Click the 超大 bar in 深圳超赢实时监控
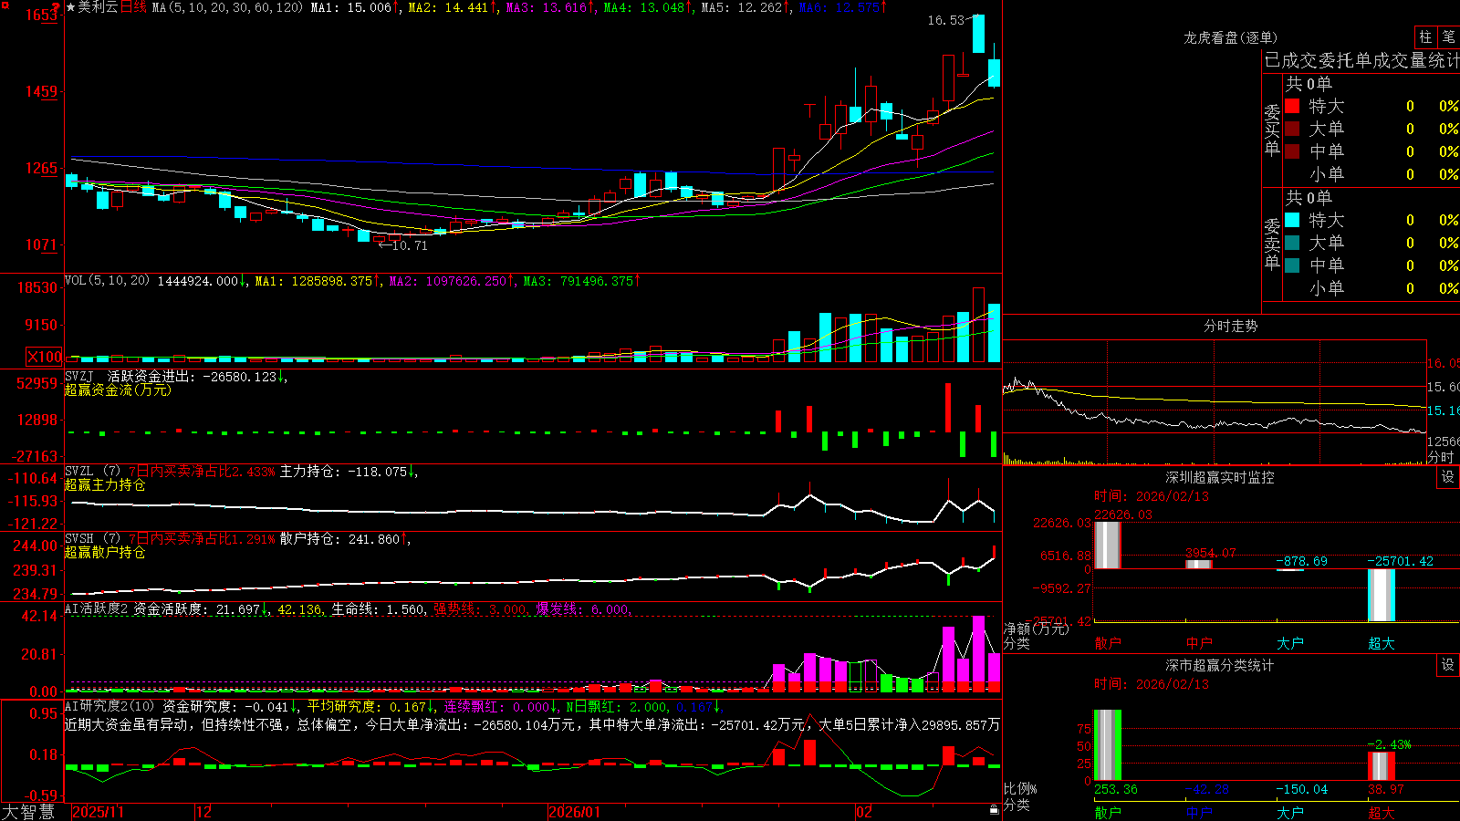The width and height of the screenshot is (1460, 821). click(x=1382, y=595)
